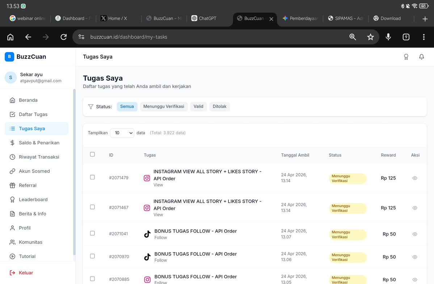Click Instagram icon for task #2070885
Viewport: 434px width, 284px height.
coord(147,280)
